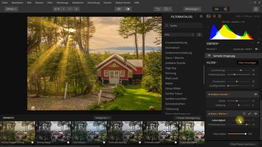Toggle favorite star on Dramatic Look preset
The height and width of the screenshot is (147, 262).
[176, 143]
